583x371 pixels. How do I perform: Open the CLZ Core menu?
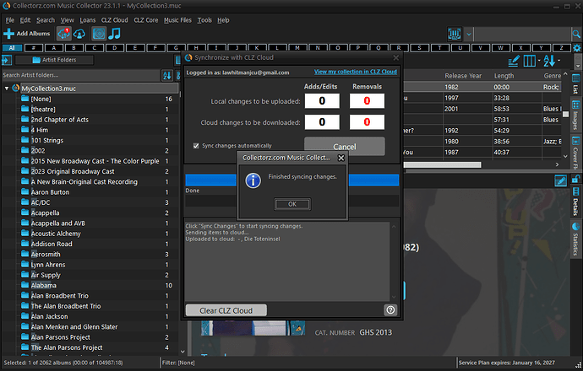pos(145,20)
